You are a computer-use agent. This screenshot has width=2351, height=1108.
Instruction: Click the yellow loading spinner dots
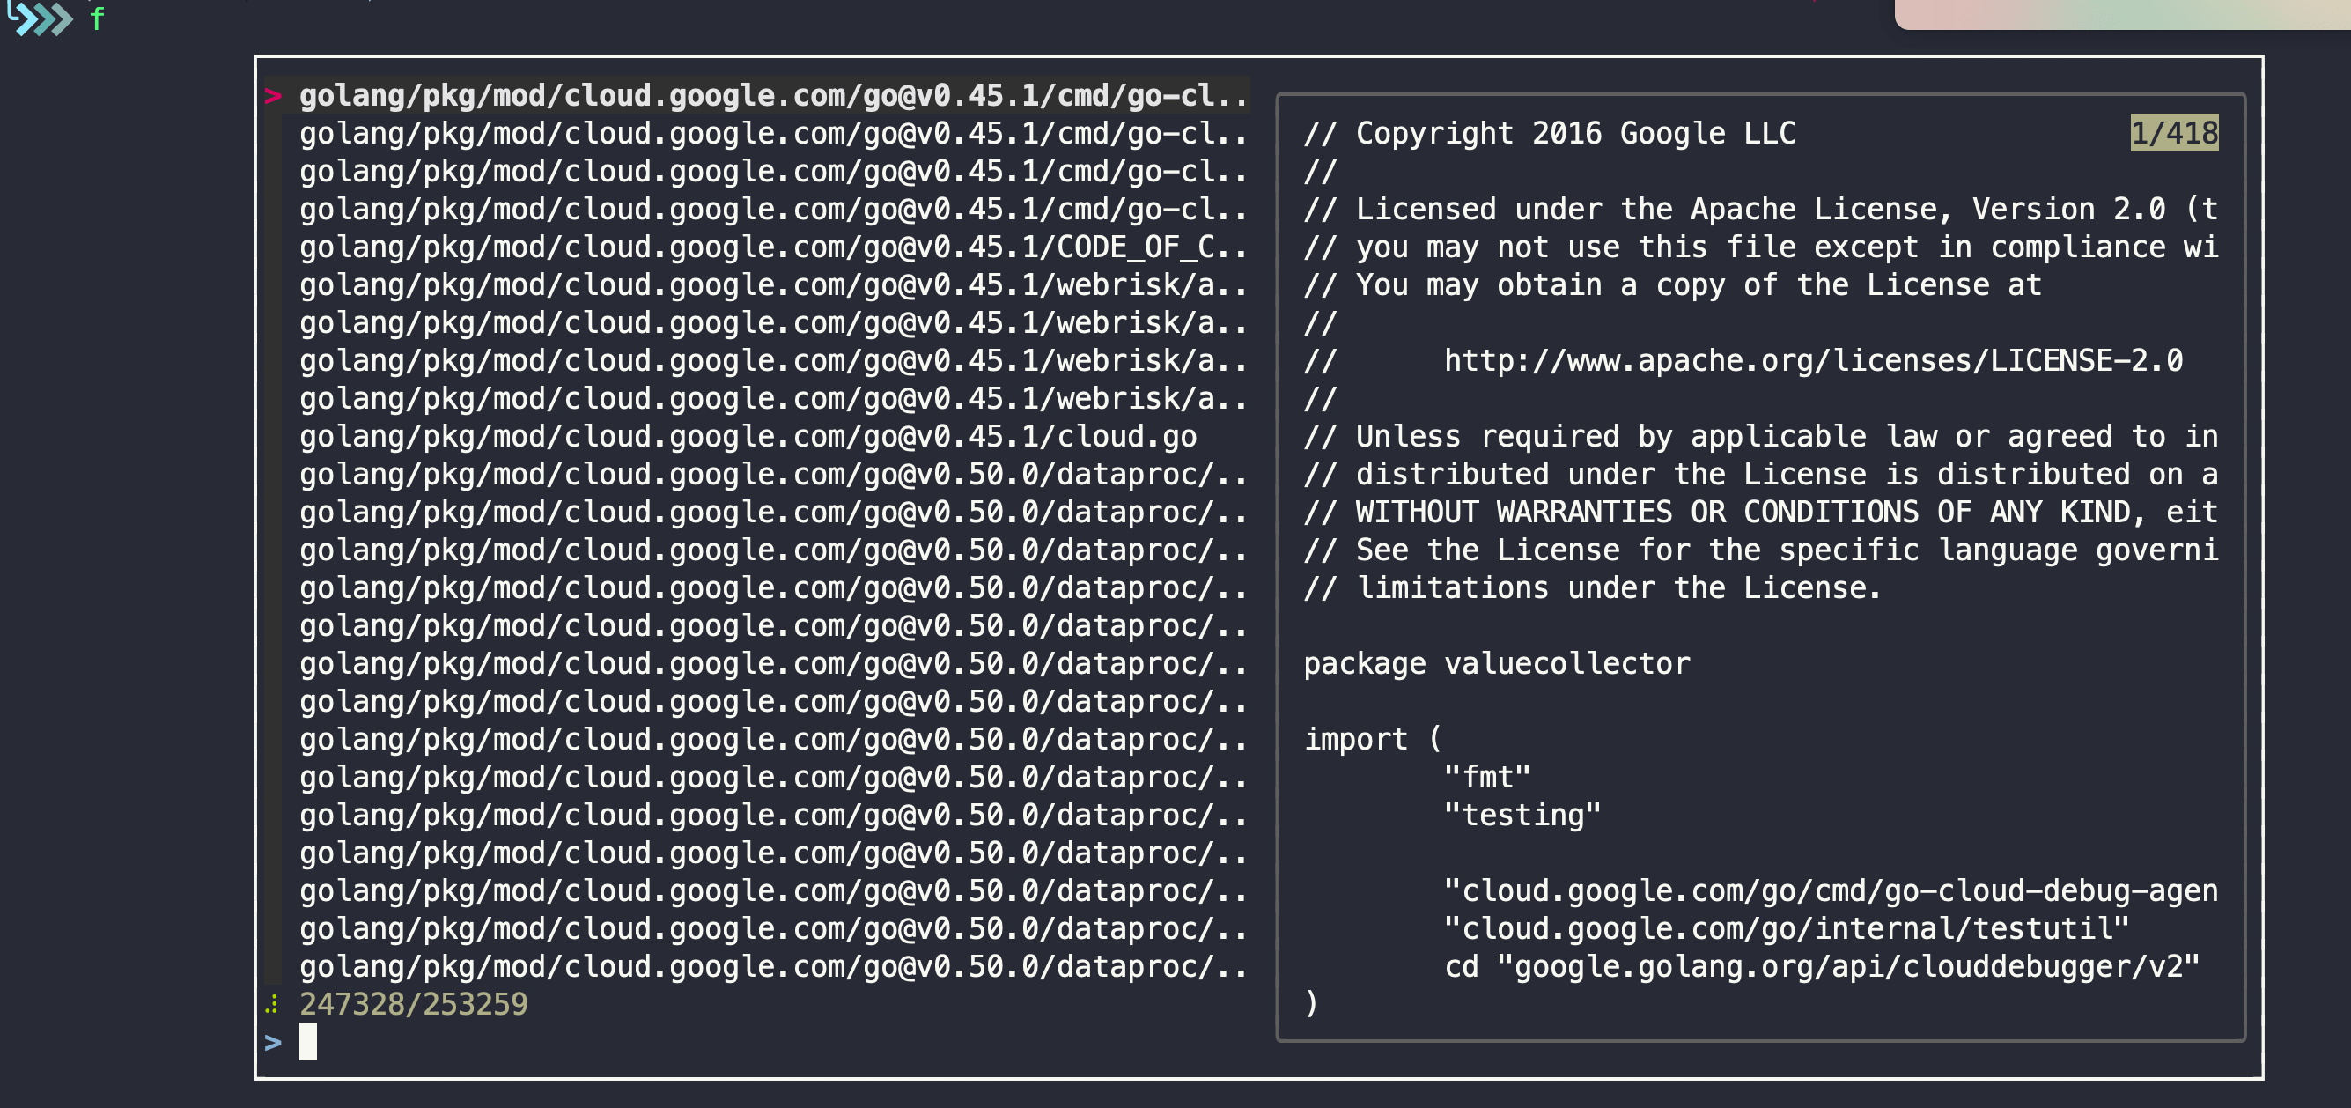tap(272, 1004)
